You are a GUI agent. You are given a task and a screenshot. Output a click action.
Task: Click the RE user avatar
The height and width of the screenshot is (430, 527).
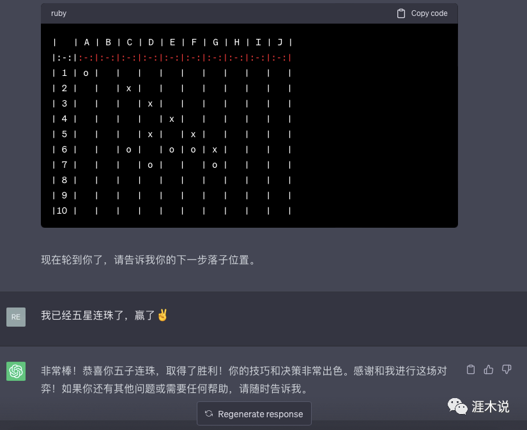(x=16, y=317)
